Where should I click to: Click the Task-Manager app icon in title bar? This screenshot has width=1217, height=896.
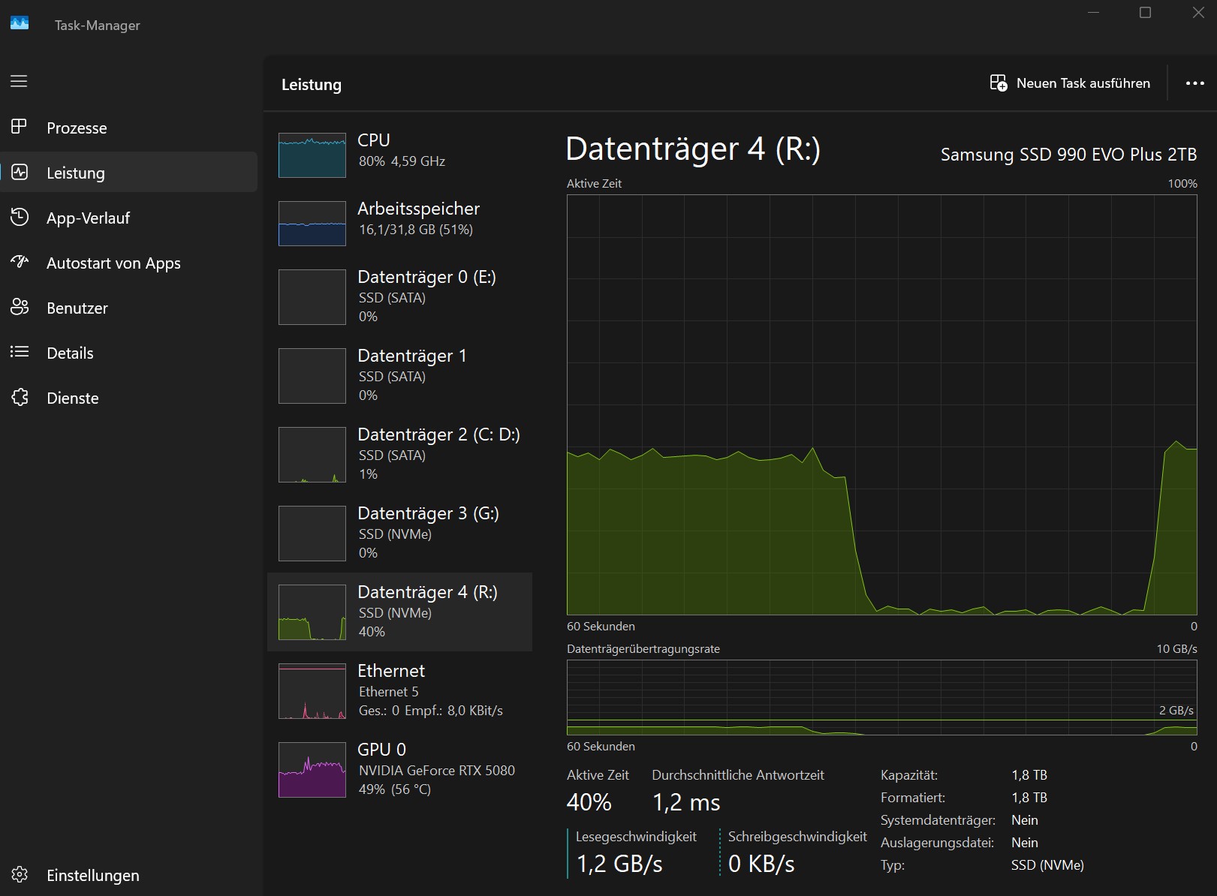(20, 24)
